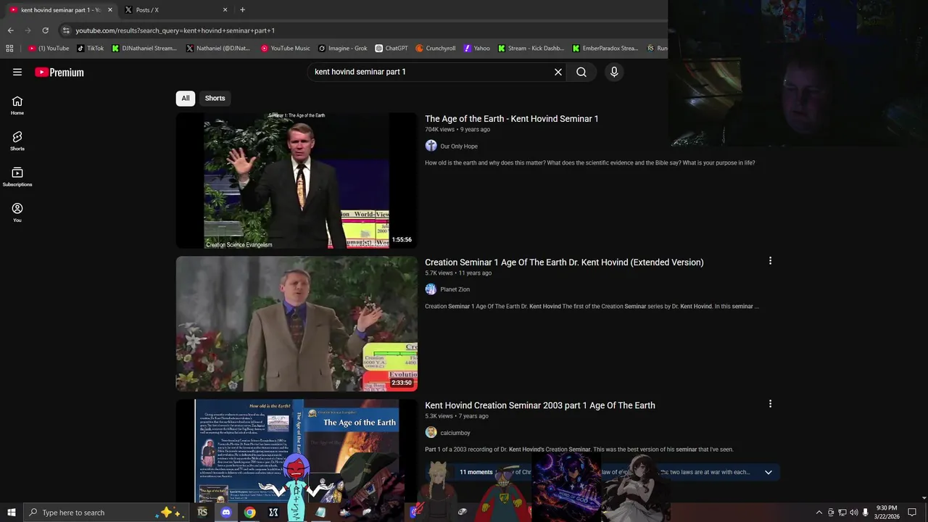Open the Our Only Hope channel name
Viewport: 928px width, 522px height.
click(459, 146)
